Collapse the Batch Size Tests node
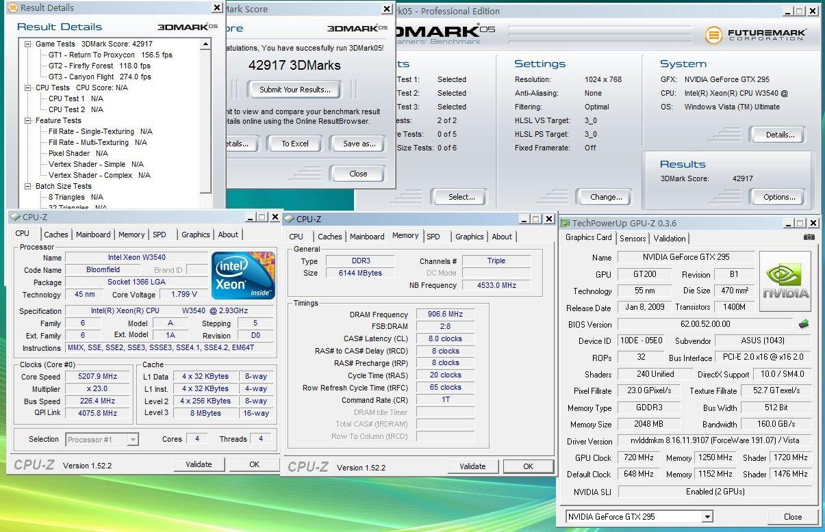825x532 pixels. tap(28, 186)
